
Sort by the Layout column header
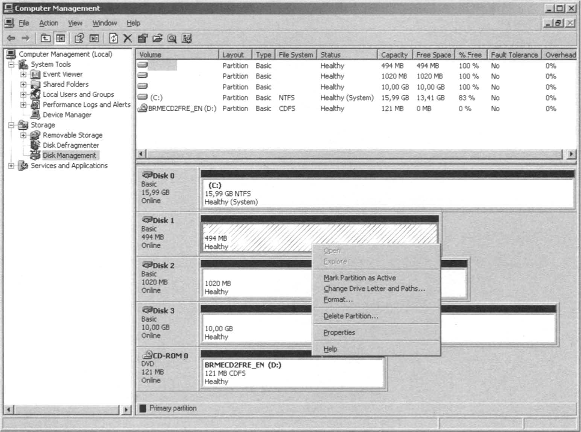point(236,54)
